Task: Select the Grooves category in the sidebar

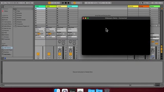Action: 6,37
